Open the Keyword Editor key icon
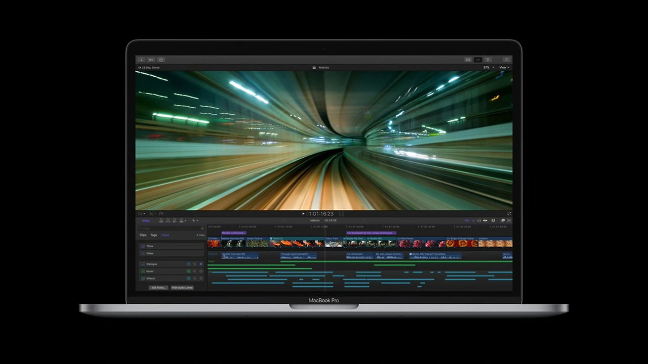Image resolution: width=648 pixels, height=364 pixels. click(x=151, y=60)
